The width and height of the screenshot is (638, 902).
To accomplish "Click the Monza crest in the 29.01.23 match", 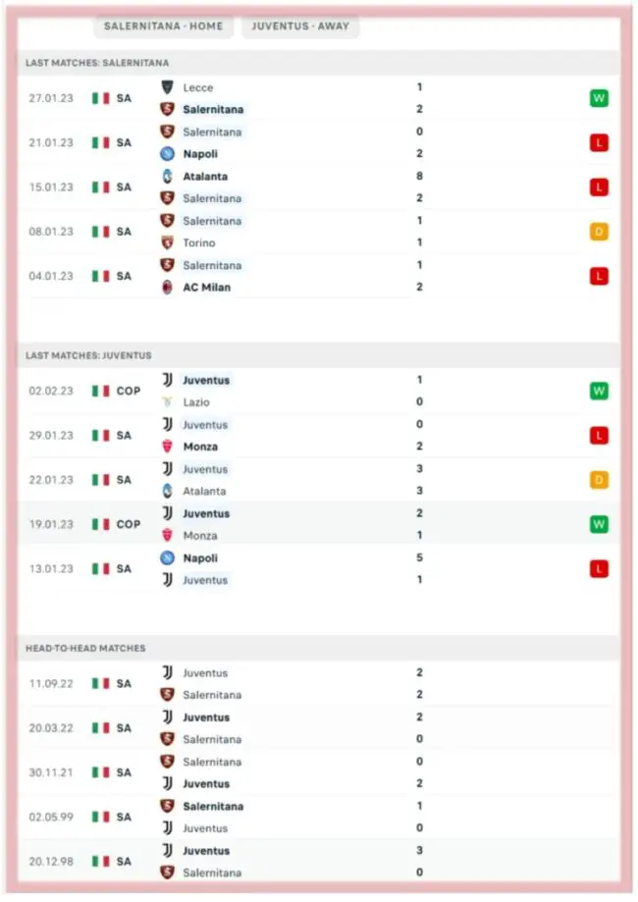I will [x=168, y=446].
